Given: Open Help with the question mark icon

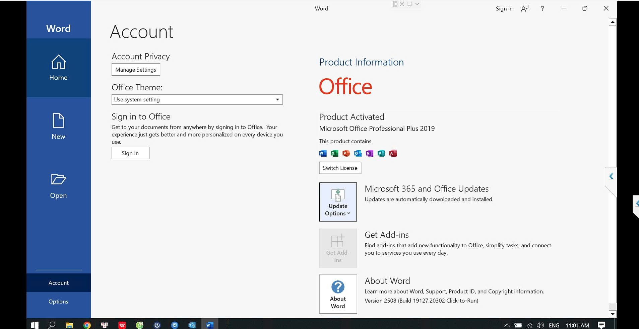Looking at the screenshot, I should 542,9.
